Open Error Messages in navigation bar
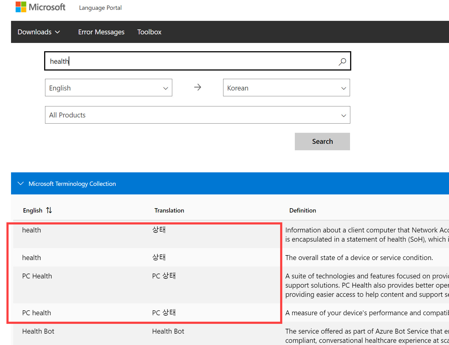The height and width of the screenshot is (345, 449). pos(101,32)
